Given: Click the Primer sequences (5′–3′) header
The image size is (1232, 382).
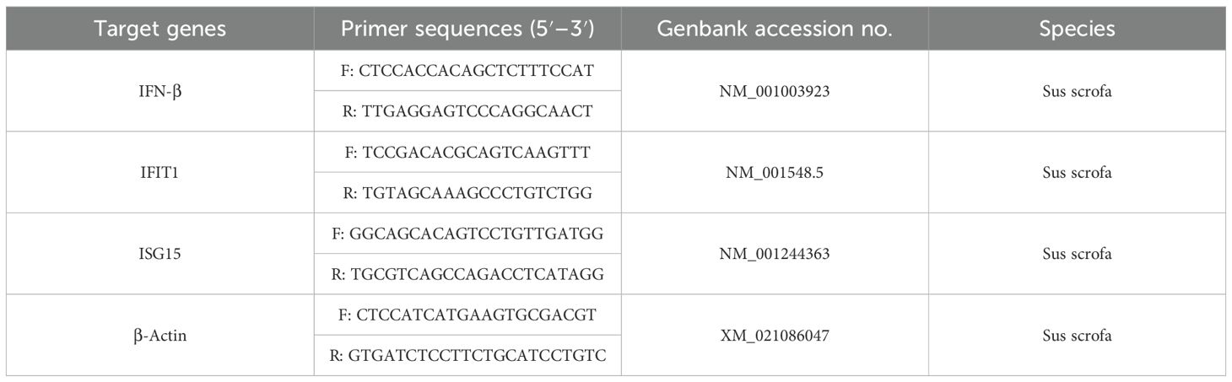Looking at the screenshot, I should (467, 29).
